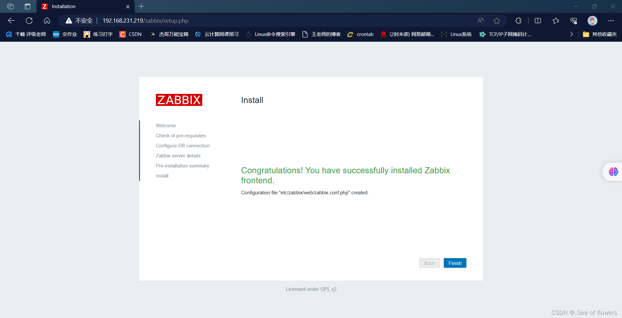622x318 pixels.
Task: Open the TCP/IP子网掩码计 bookmark
Action: pos(505,34)
